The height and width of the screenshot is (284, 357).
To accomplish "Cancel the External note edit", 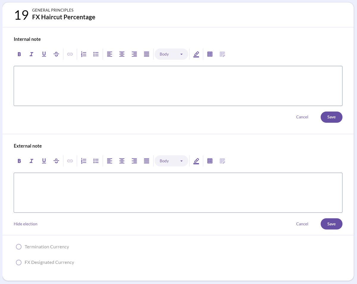I will pyautogui.click(x=302, y=224).
